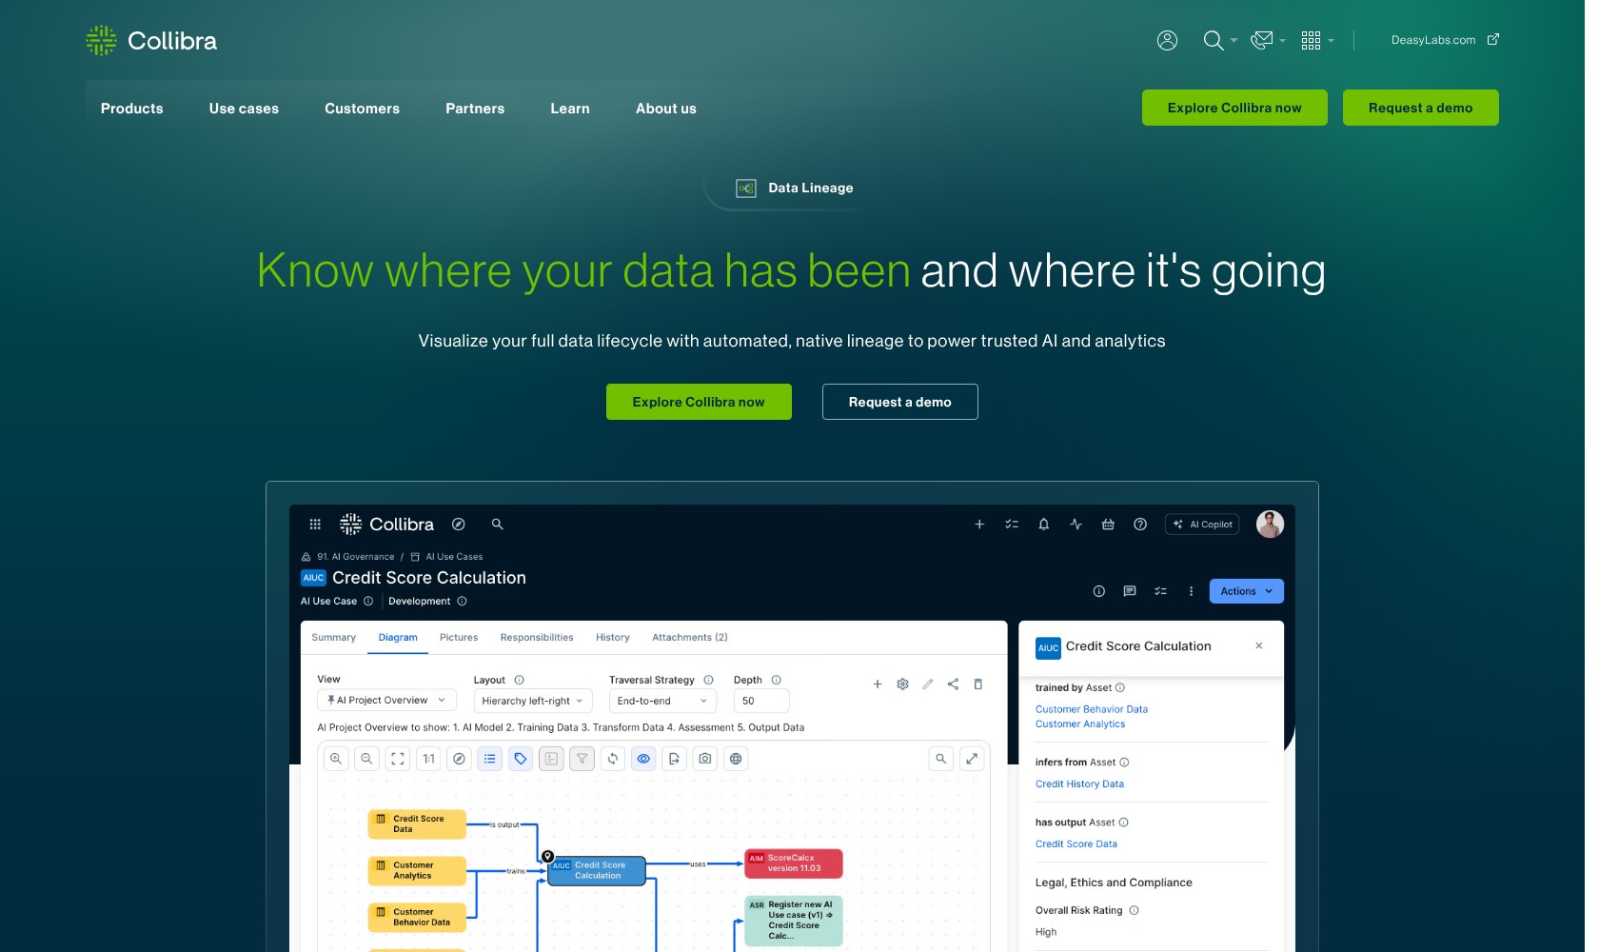Open the comments icon beside the Actions button
The image size is (1599, 952).
(x=1130, y=591)
